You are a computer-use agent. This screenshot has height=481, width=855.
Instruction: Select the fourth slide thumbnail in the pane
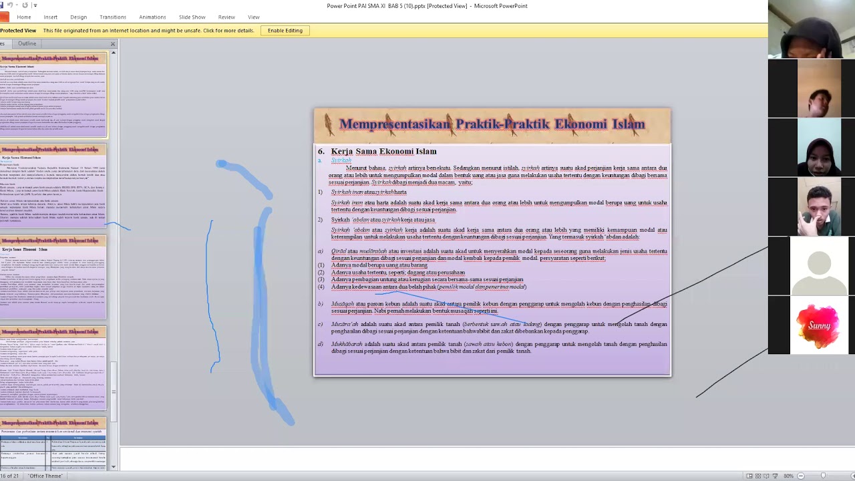pyautogui.click(x=53, y=368)
